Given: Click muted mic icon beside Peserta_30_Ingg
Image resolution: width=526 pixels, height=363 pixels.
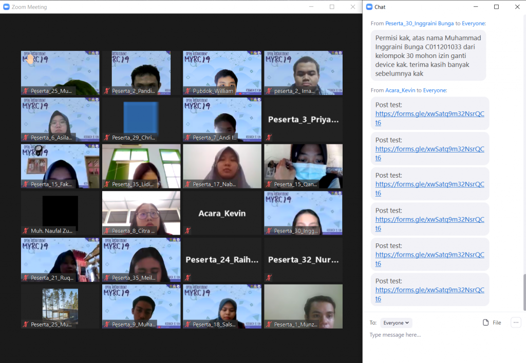Looking at the screenshot, I should [269, 231].
